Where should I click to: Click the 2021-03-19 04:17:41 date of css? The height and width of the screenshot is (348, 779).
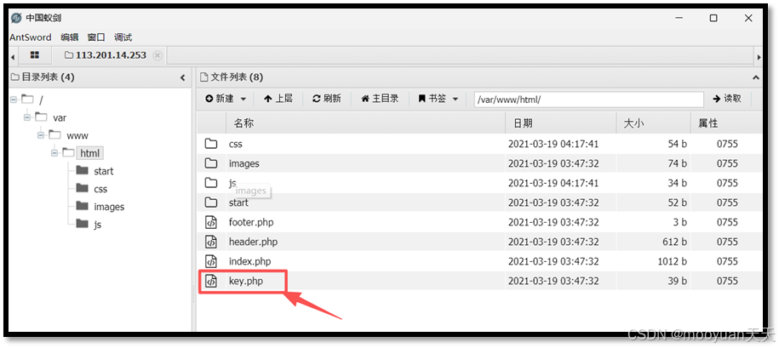click(x=553, y=144)
